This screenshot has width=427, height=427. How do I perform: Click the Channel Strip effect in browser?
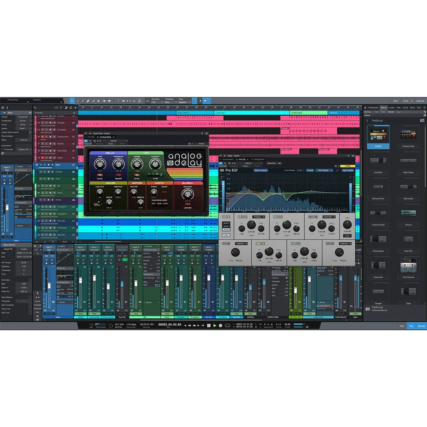pos(378,216)
